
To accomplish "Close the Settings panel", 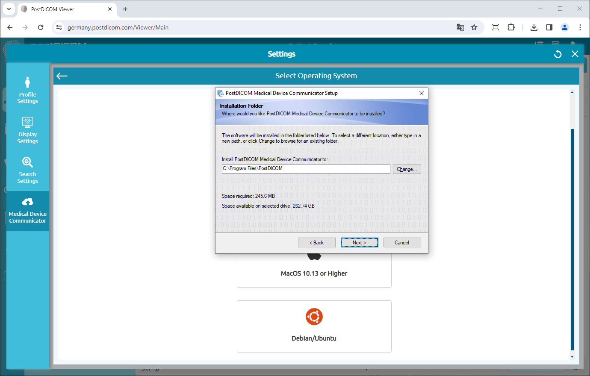I will click(575, 54).
